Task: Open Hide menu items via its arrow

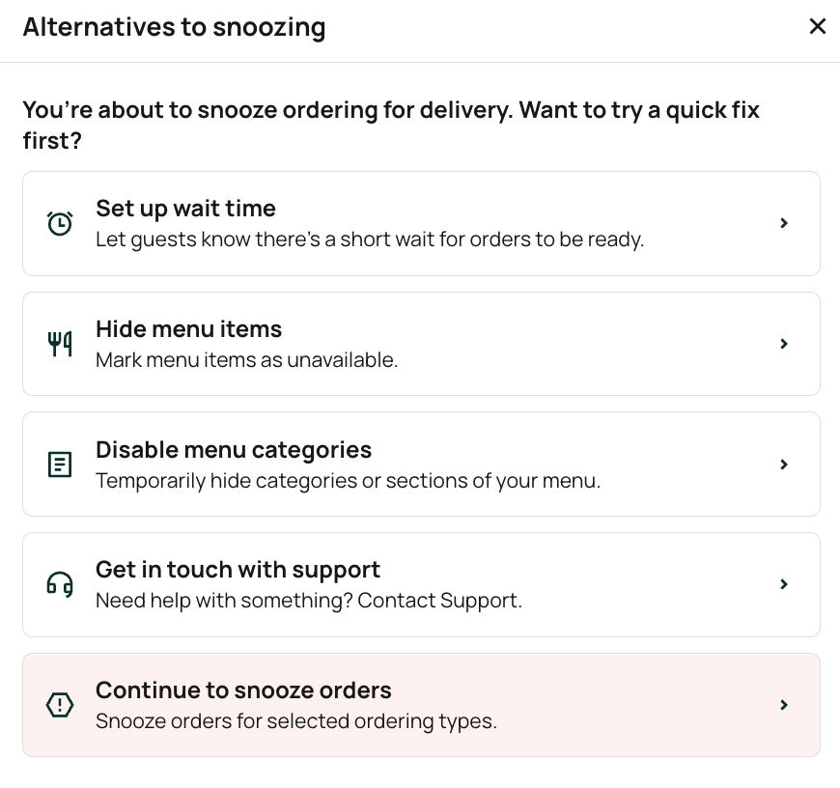Action: 784,344
